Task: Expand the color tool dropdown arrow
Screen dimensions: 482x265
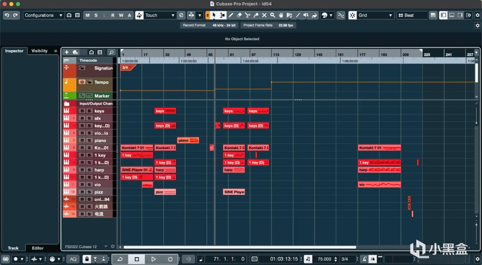Action: tap(331, 15)
